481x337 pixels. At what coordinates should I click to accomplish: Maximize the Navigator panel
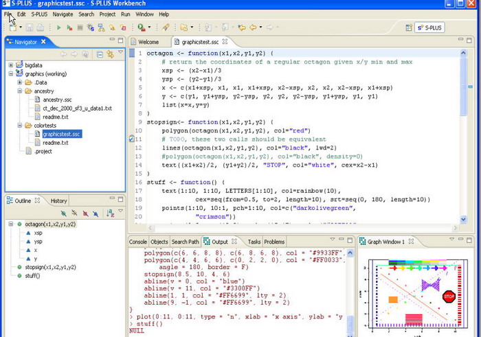click(120, 40)
